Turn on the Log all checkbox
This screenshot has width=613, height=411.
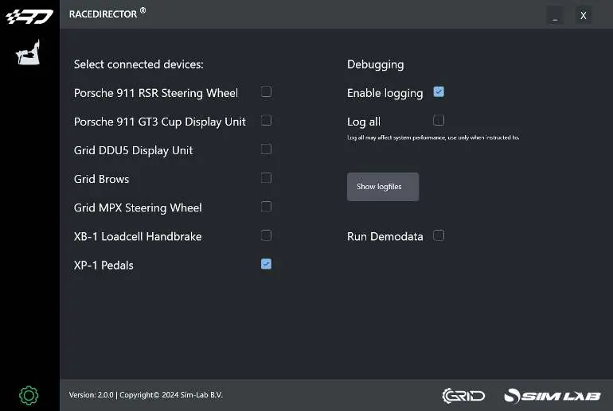coord(439,121)
